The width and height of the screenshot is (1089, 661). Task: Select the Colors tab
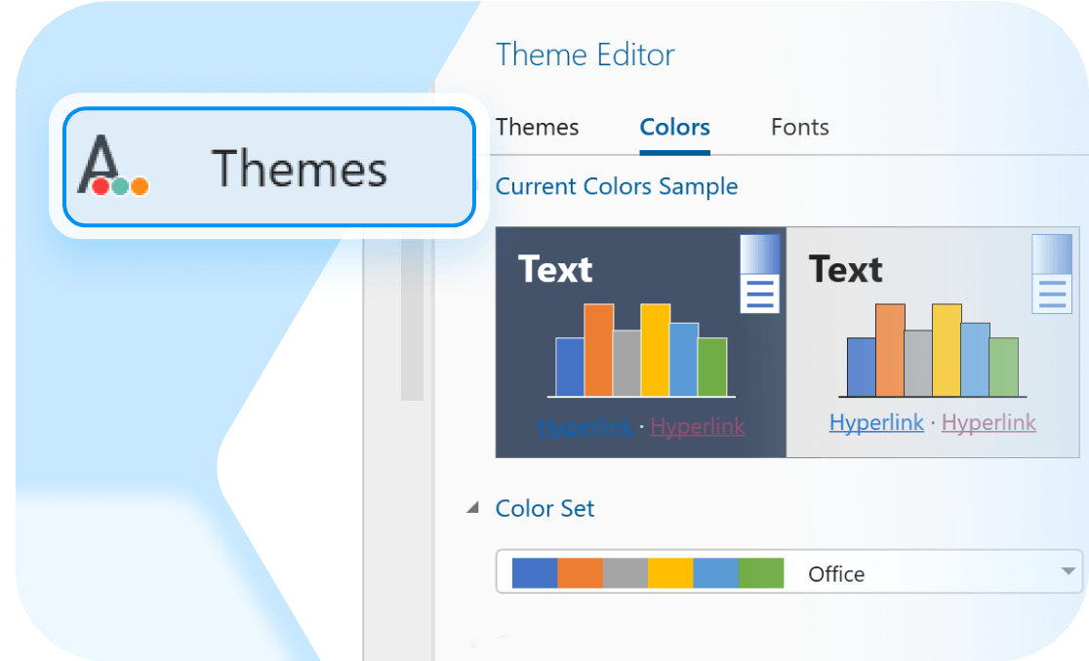click(x=674, y=128)
